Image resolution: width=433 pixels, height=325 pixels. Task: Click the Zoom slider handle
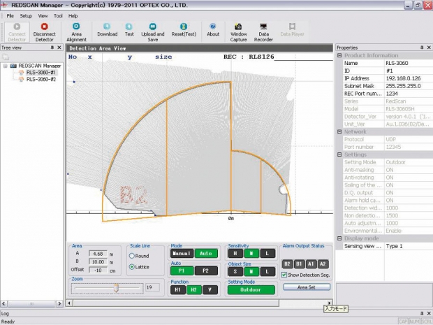(x=116, y=288)
